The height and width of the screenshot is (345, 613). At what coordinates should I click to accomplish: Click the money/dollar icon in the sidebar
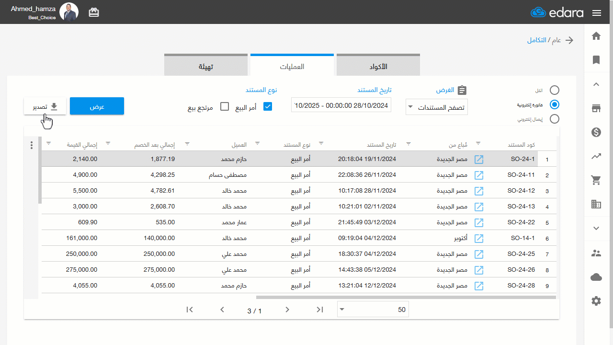(596, 132)
